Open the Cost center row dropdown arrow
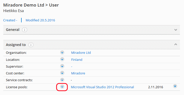Viewport: 184px width, 95px height. pyautogui.click(x=62, y=73)
